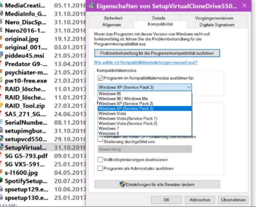Click the SetupVirtual... file icon
256x207 pixels.
1,147
